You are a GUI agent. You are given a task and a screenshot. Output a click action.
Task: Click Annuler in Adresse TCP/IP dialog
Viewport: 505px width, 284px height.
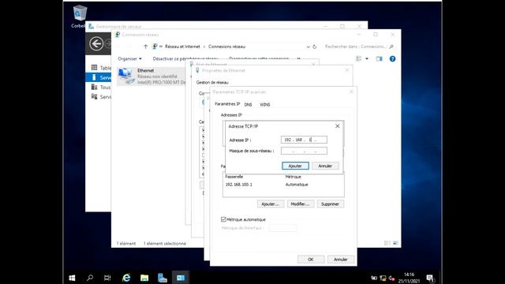(x=325, y=166)
